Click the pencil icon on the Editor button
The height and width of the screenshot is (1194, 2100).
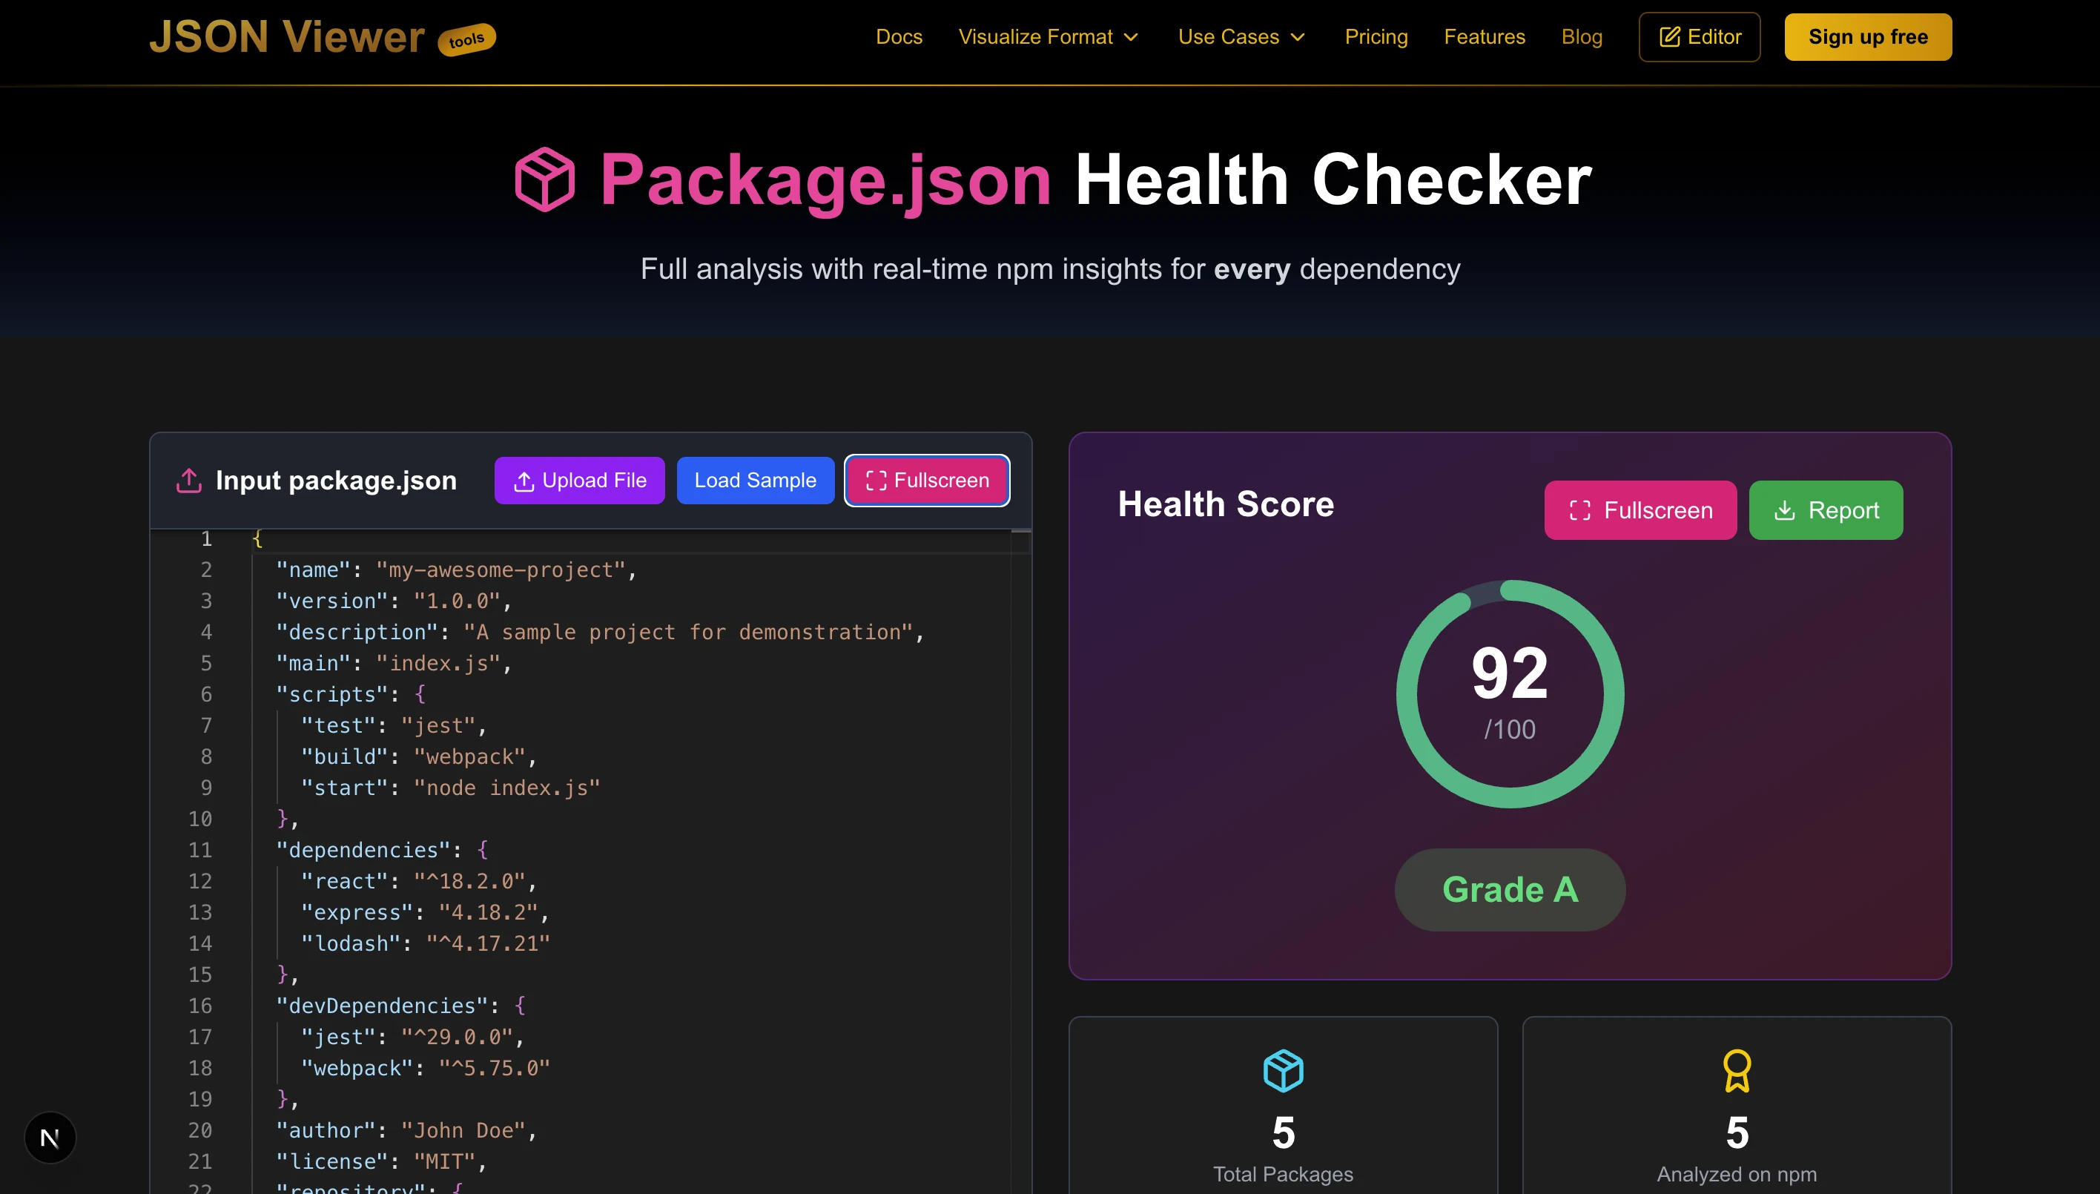coord(1671,36)
